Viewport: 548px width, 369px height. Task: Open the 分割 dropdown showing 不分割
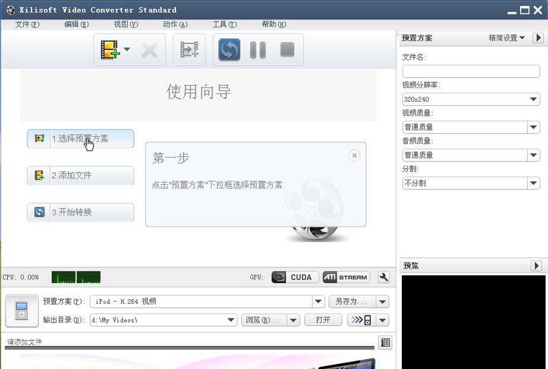coord(533,183)
